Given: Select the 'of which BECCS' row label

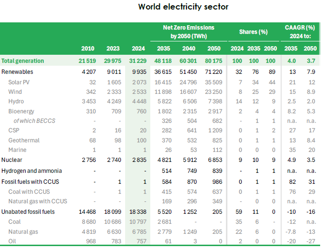Looking at the screenshot, I should [x=34, y=121].
